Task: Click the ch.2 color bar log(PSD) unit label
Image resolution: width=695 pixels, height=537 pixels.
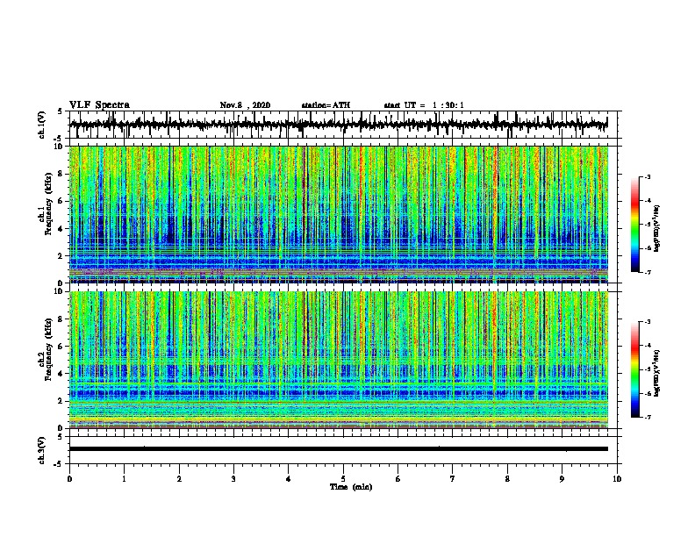Action: tap(657, 373)
